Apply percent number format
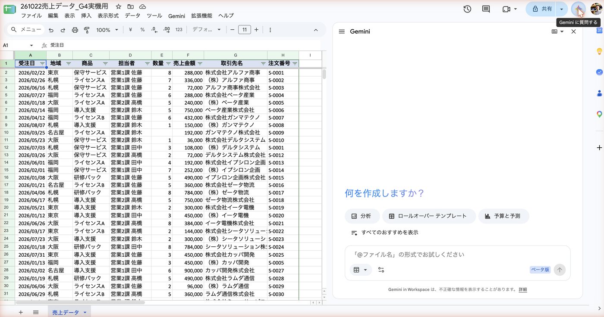This screenshot has width=604, height=317. click(x=142, y=30)
